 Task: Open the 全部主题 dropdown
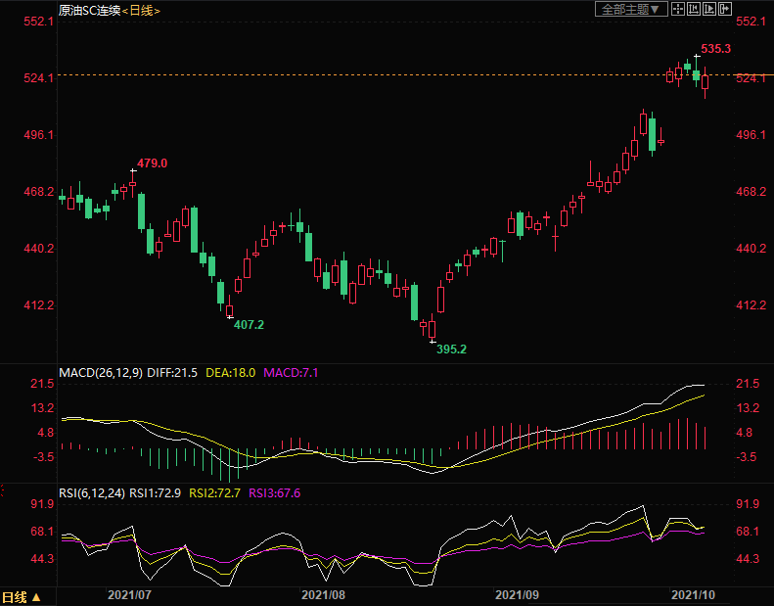(630, 9)
